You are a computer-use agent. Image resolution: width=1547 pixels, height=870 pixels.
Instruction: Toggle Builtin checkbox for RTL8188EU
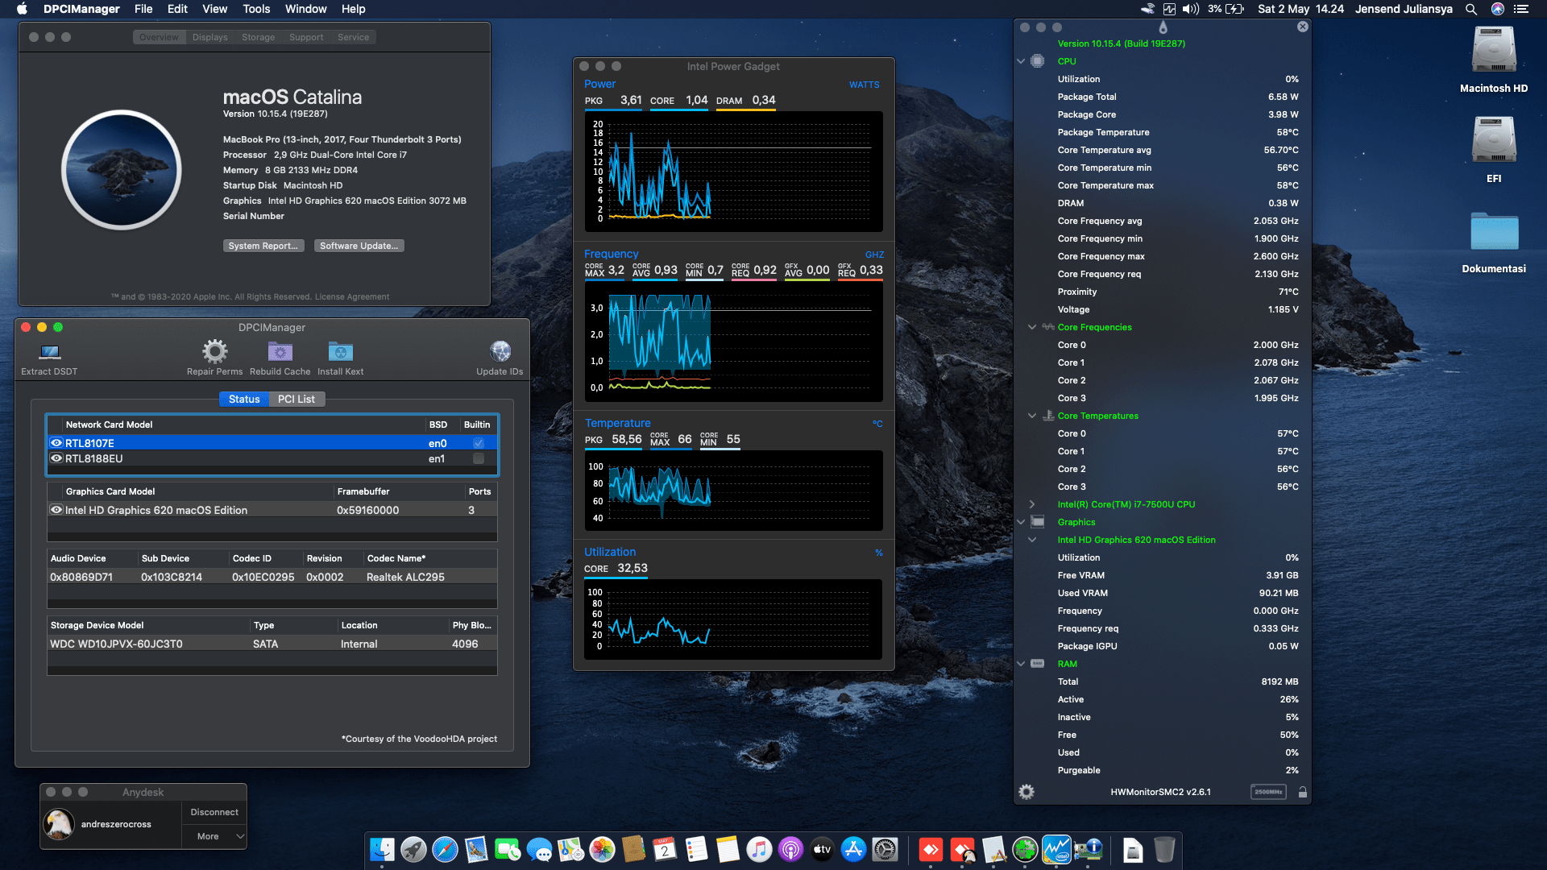coord(479,458)
